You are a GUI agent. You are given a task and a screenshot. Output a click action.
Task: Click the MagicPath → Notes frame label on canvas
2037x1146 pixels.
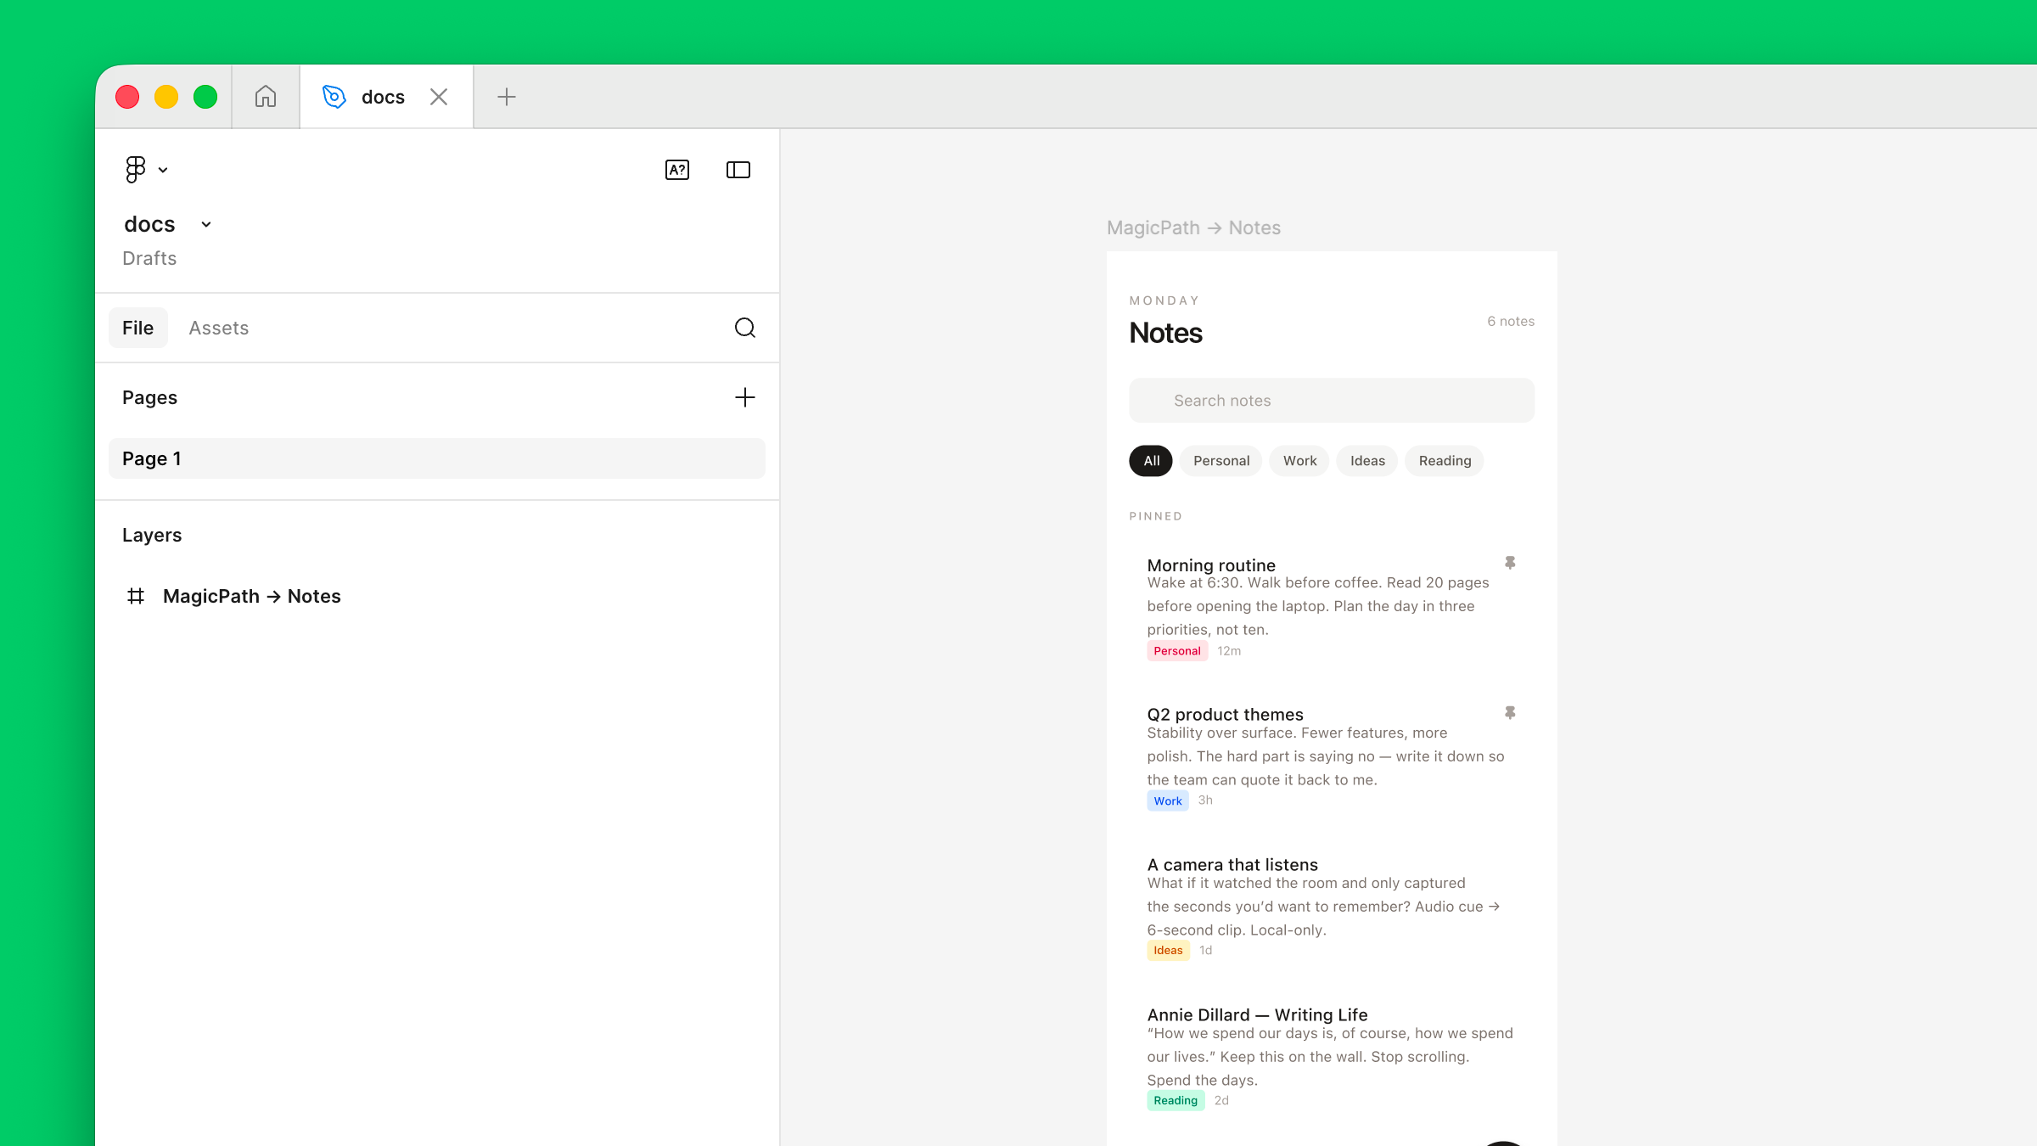tap(1194, 228)
